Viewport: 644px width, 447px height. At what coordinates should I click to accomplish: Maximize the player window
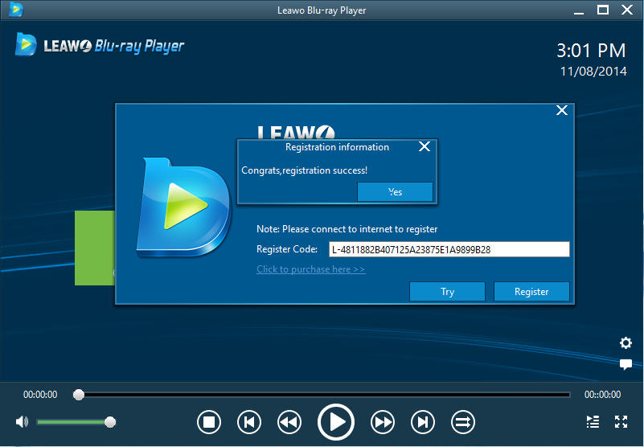point(602,10)
